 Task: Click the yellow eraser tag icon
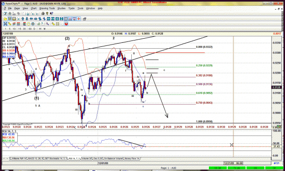[53, 24]
